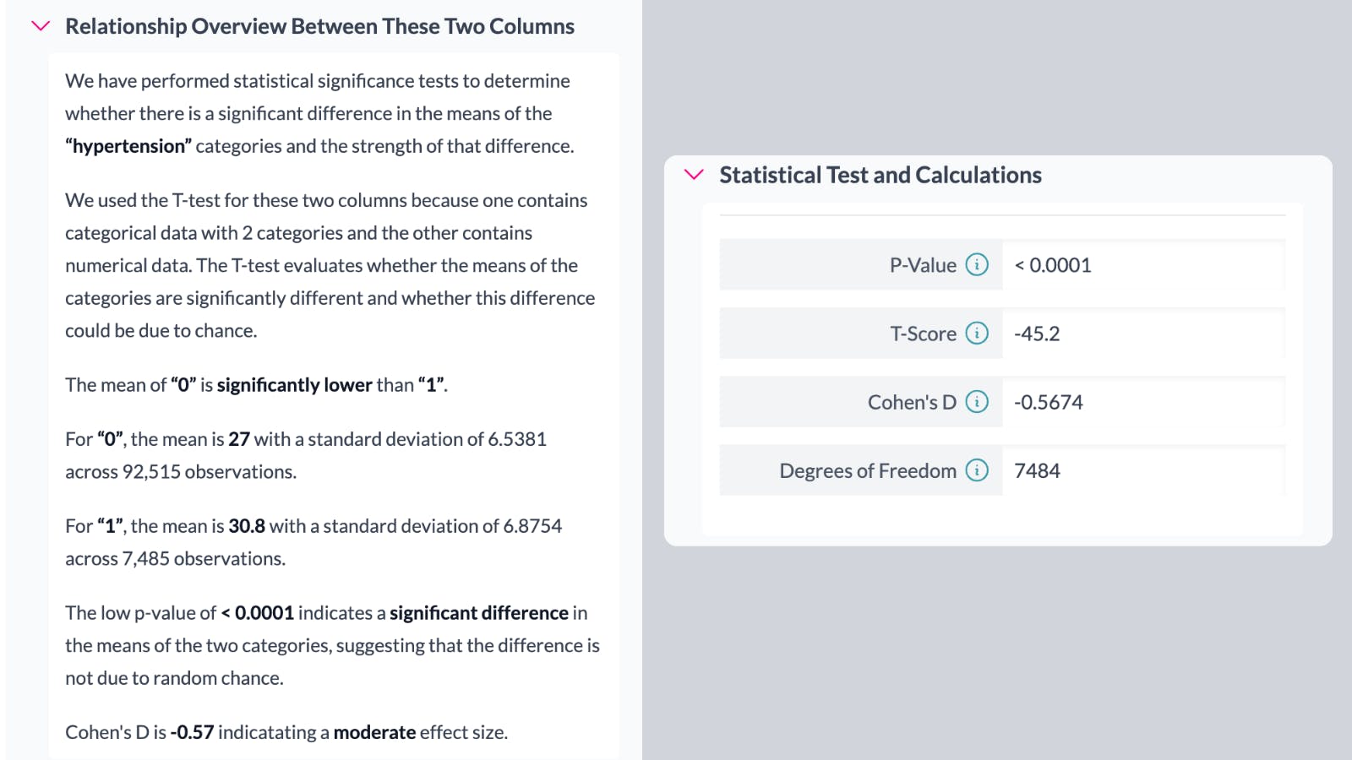Select the Cohen's D value -0.5674
Viewport: 1352px width, 760px height.
1049,402
